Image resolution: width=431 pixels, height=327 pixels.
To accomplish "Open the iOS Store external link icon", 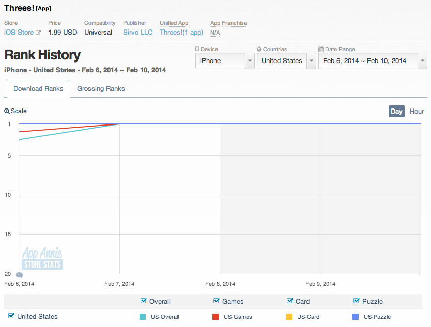I will tap(38, 33).
